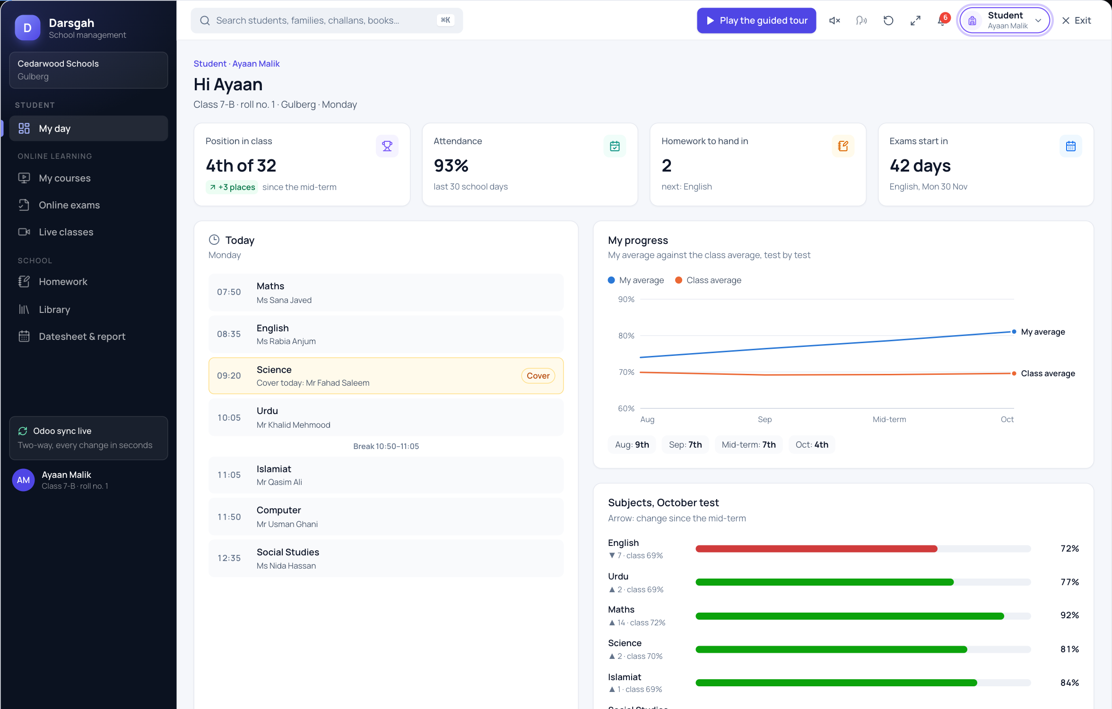Go to Live classes
The width and height of the screenshot is (1112, 709).
(x=88, y=232)
